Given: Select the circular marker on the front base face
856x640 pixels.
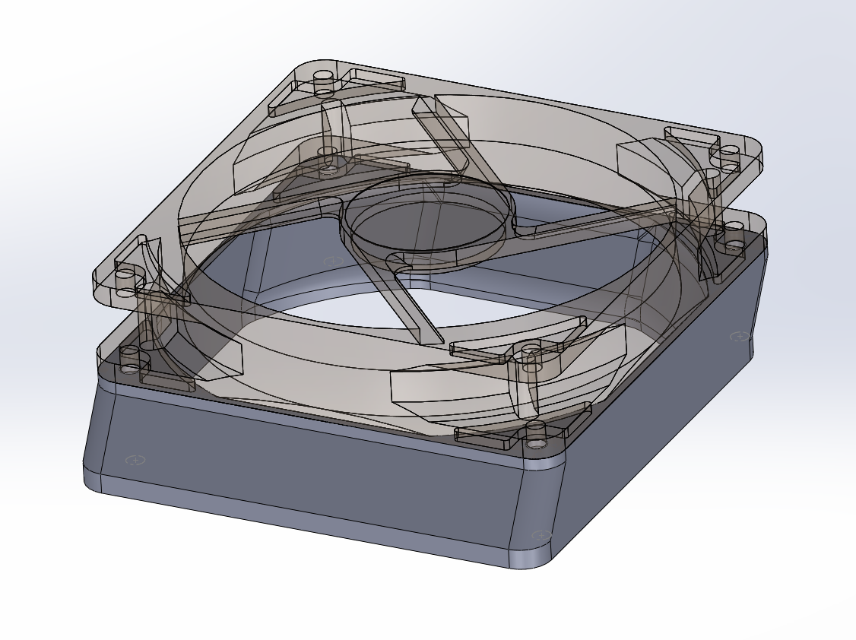Looking at the screenshot, I should pyautogui.click(x=540, y=536).
